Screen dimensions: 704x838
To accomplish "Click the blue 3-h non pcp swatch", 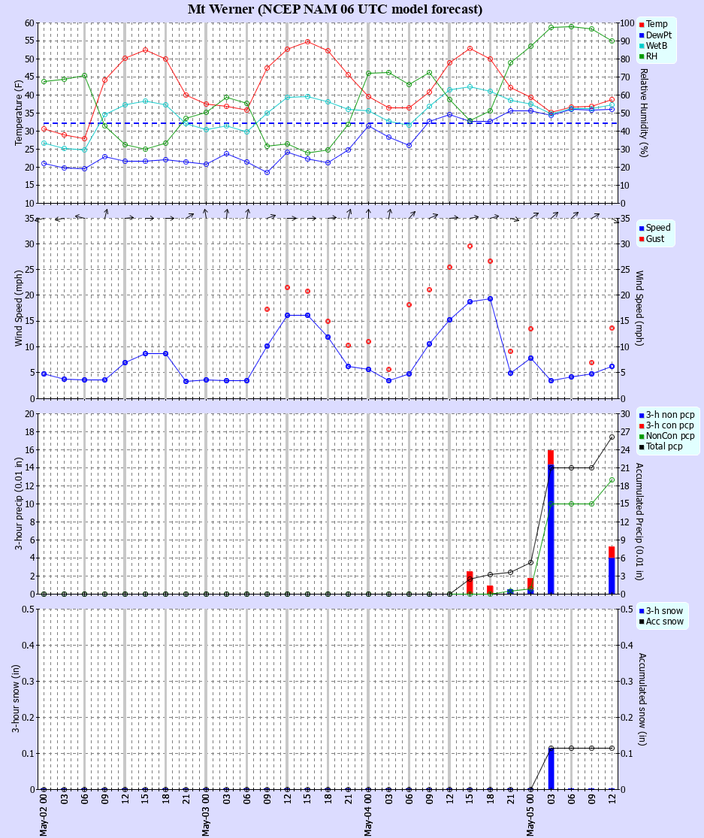I will (642, 416).
